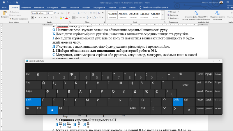Toggle show paragraph marks (¶)
The width and height of the screenshot is (233, 131).
pos(103,13)
